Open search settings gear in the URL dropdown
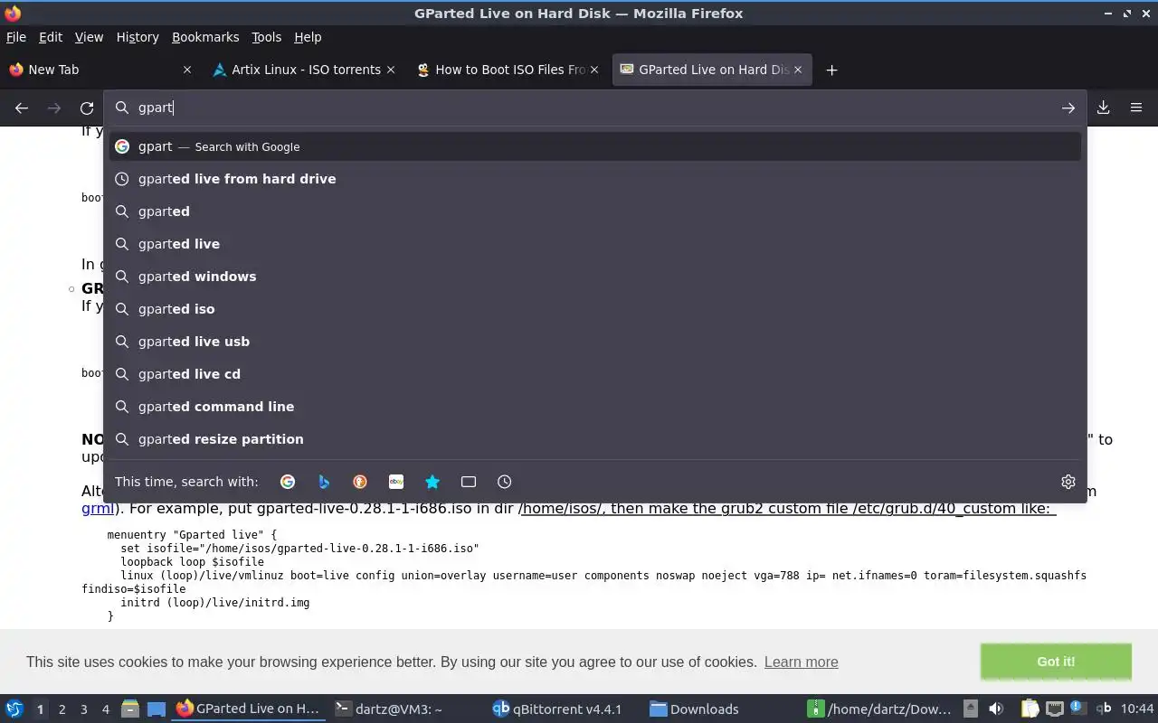 1068,482
